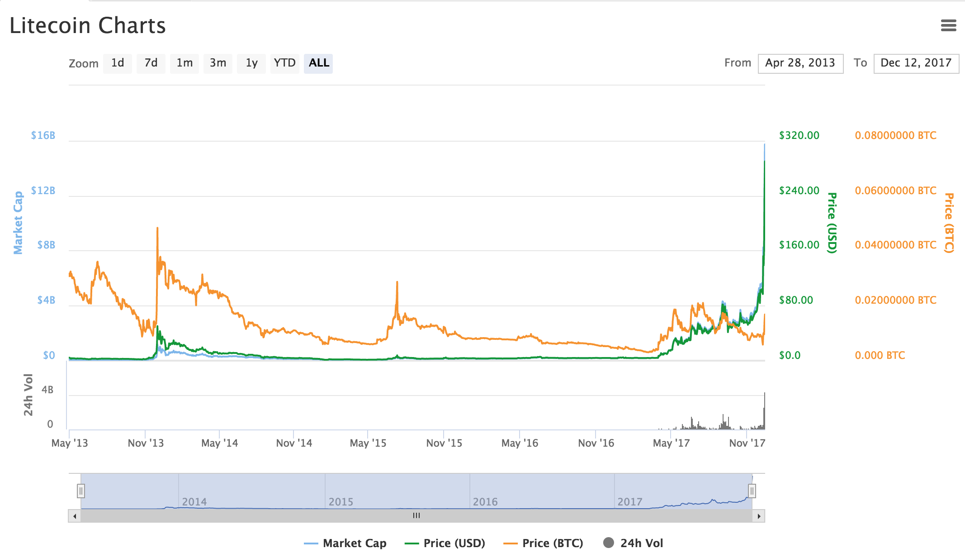Click the navigator scrollbar thumb grip
Viewport: 965px width, 553px height.
(416, 516)
